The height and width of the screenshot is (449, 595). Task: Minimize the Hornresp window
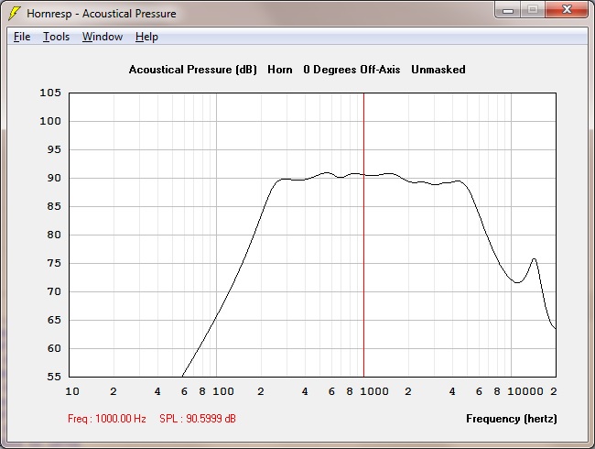click(508, 9)
